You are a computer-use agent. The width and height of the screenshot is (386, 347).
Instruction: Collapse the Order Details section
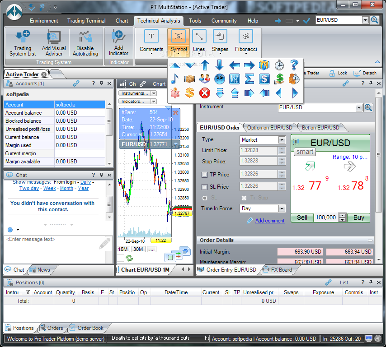[370, 241]
